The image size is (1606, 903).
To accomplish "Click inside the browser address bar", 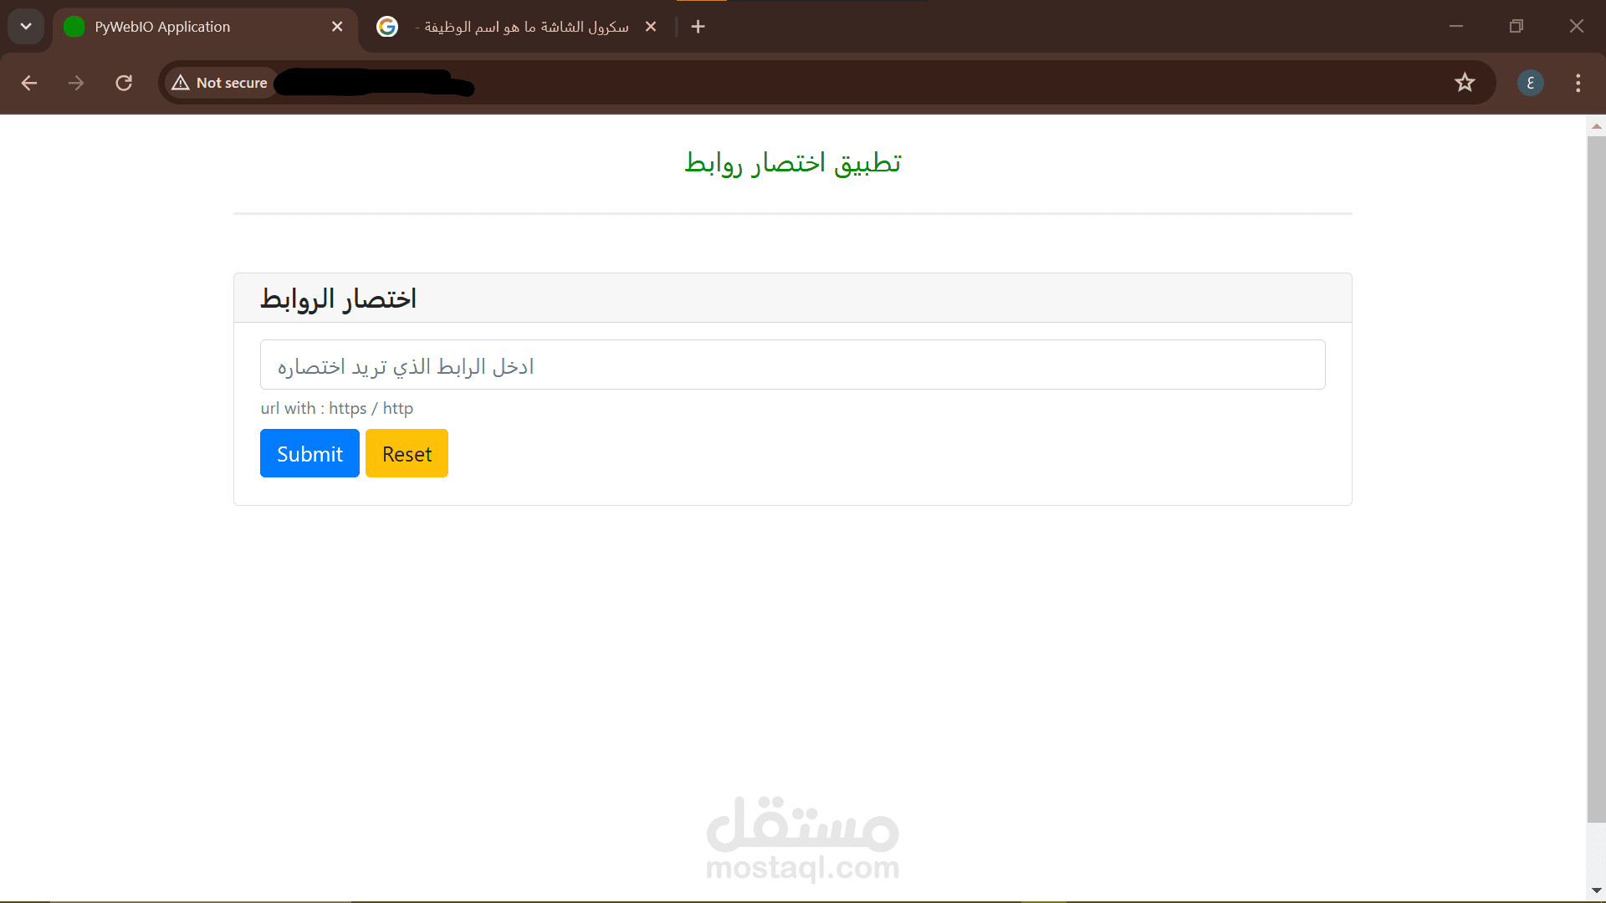I will pyautogui.click(x=586, y=83).
